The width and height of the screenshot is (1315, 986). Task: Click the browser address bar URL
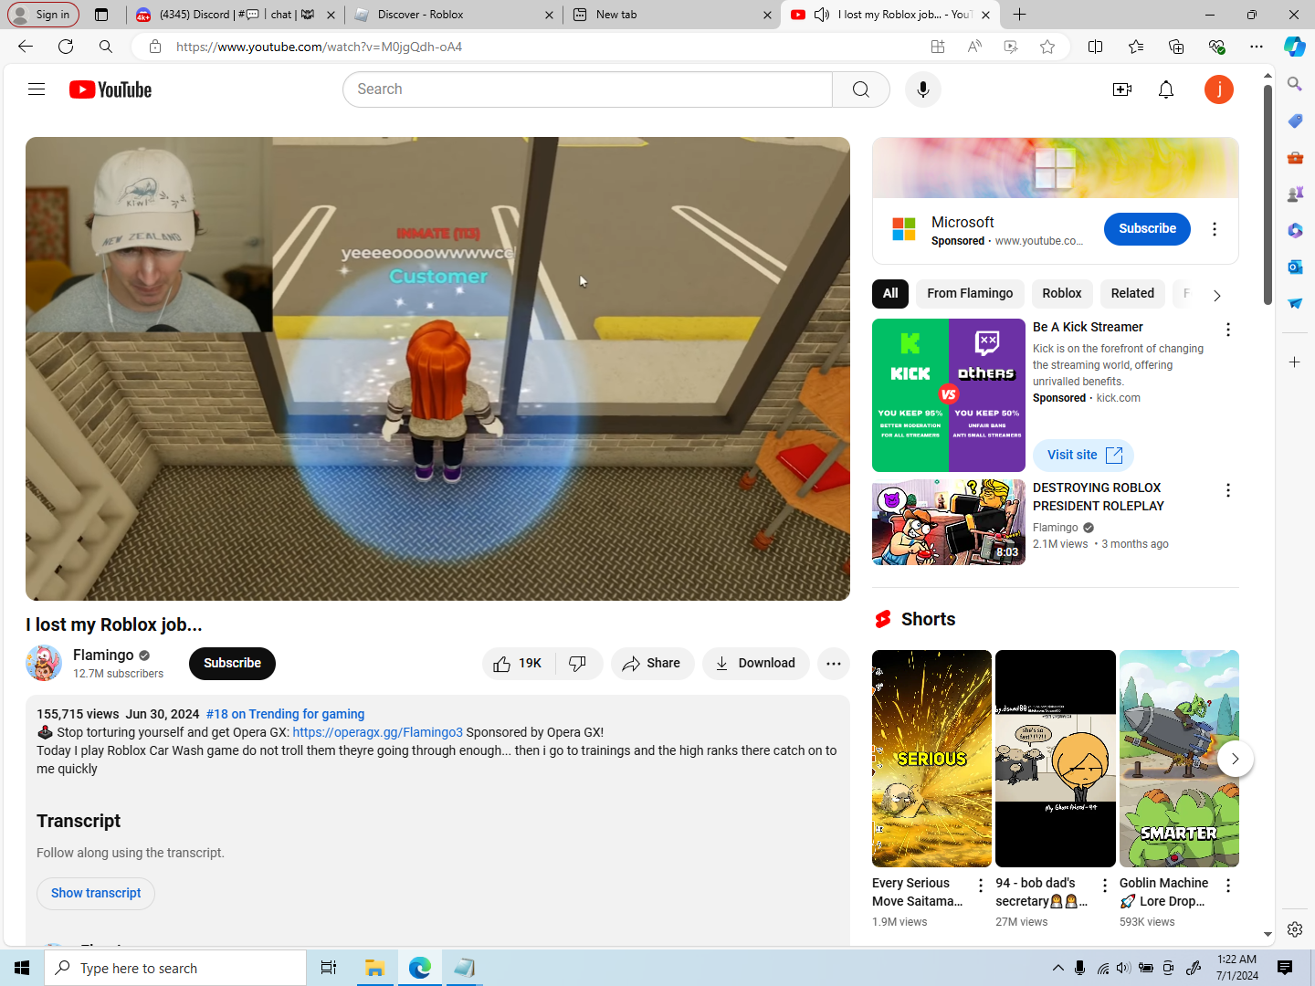pos(319,47)
